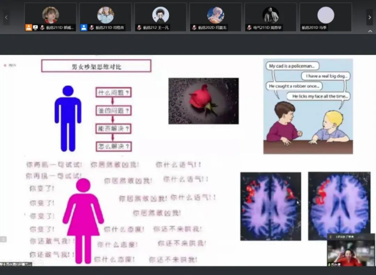Click the left brain scan image
The width and height of the screenshot is (376, 275).
(x=270, y=205)
